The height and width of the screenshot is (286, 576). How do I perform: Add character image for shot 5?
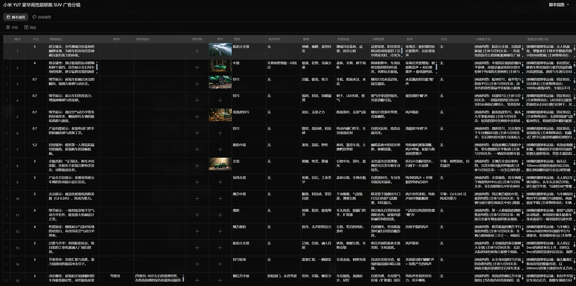click(197, 117)
